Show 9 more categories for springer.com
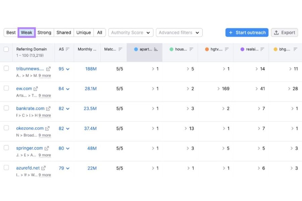Screen dimensions: 302x201 (45, 155)
